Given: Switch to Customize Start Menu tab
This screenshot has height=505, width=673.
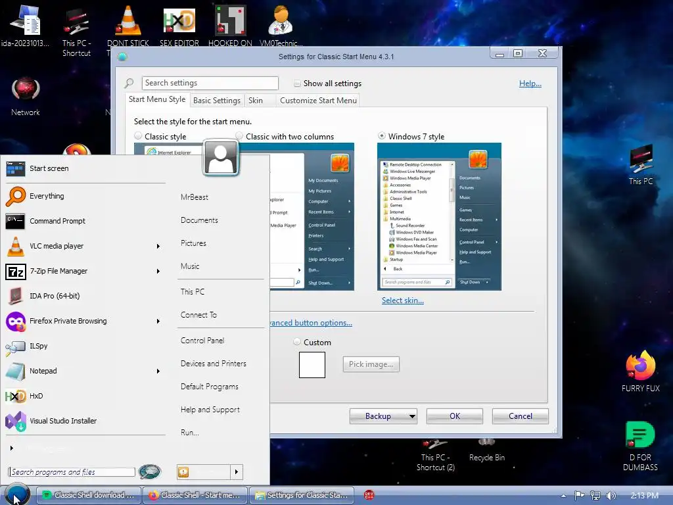Looking at the screenshot, I should pos(318,101).
